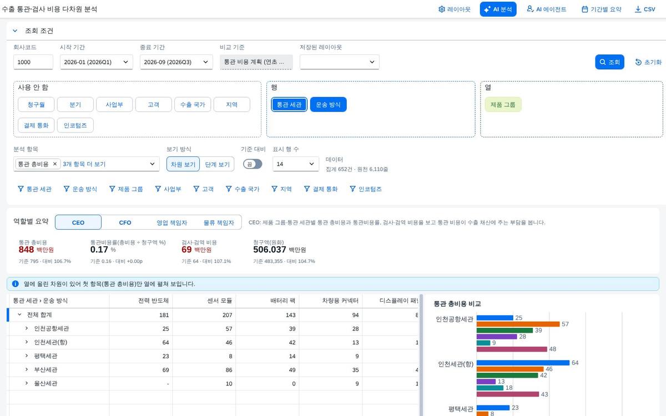This screenshot has width=666, height=416.
Task: Click the blue 64 bar for 인천세관(항)
Action: (x=523, y=363)
